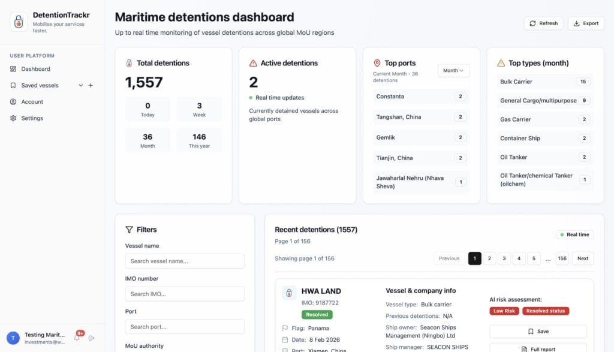
Task: Go to page 1 of detentions
Action: point(475,258)
